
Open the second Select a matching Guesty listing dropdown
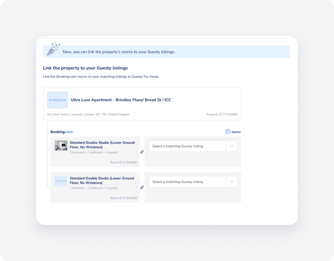193,182
